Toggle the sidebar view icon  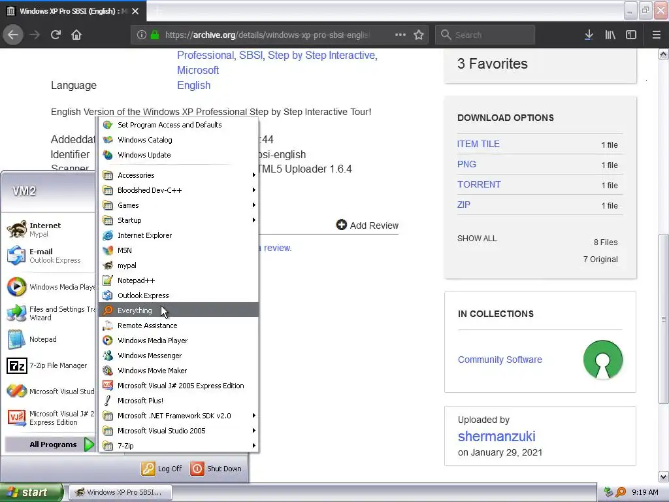[631, 35]
